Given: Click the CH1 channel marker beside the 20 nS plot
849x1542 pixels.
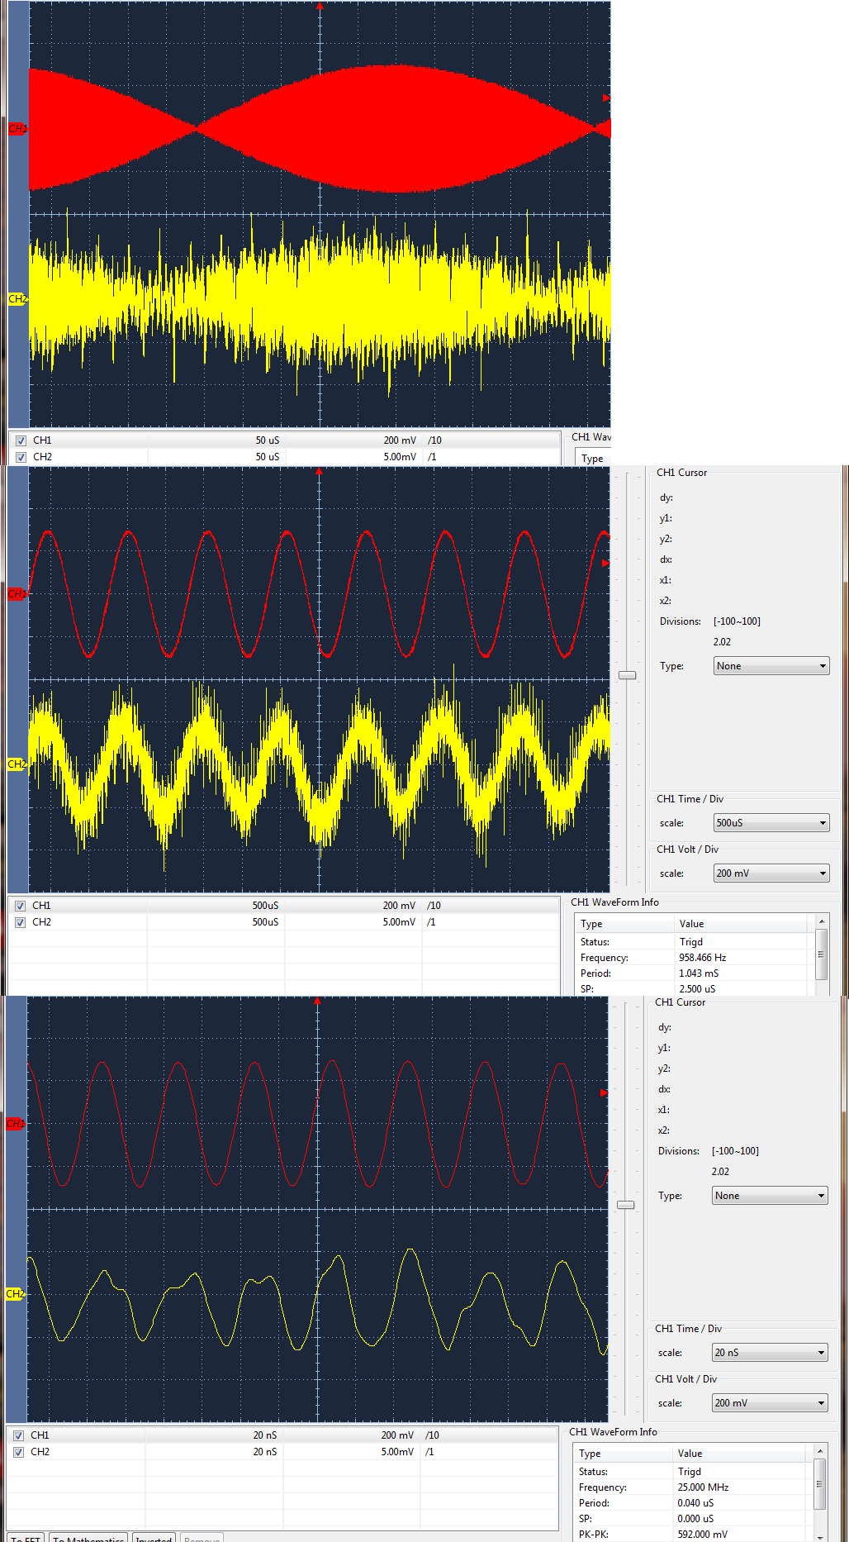Looking at the screenshot, I should point(16,1123).
